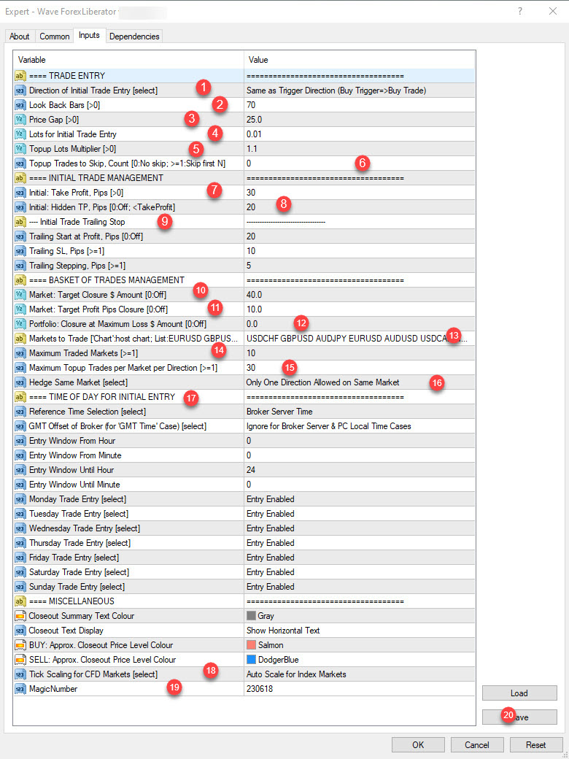Click the colour icon beside Closeout Summary Text Colour
Screen dimensions: 569x759
click(20, 616)
